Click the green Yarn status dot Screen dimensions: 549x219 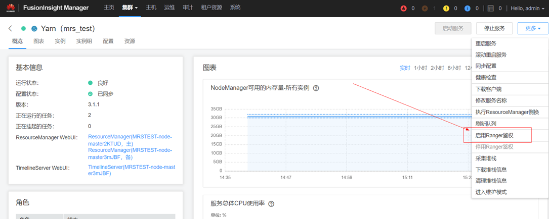pos(23,29)
